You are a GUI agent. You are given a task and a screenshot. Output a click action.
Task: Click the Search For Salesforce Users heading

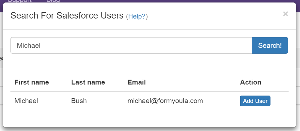pyautogui.click(x=67, y=16)
